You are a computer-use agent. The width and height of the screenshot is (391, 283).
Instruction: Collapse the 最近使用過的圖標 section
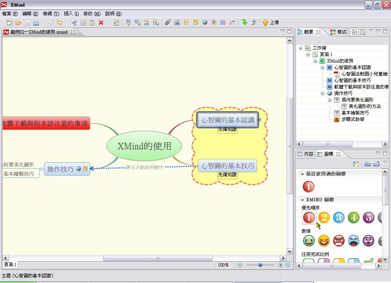coord(302,174)
